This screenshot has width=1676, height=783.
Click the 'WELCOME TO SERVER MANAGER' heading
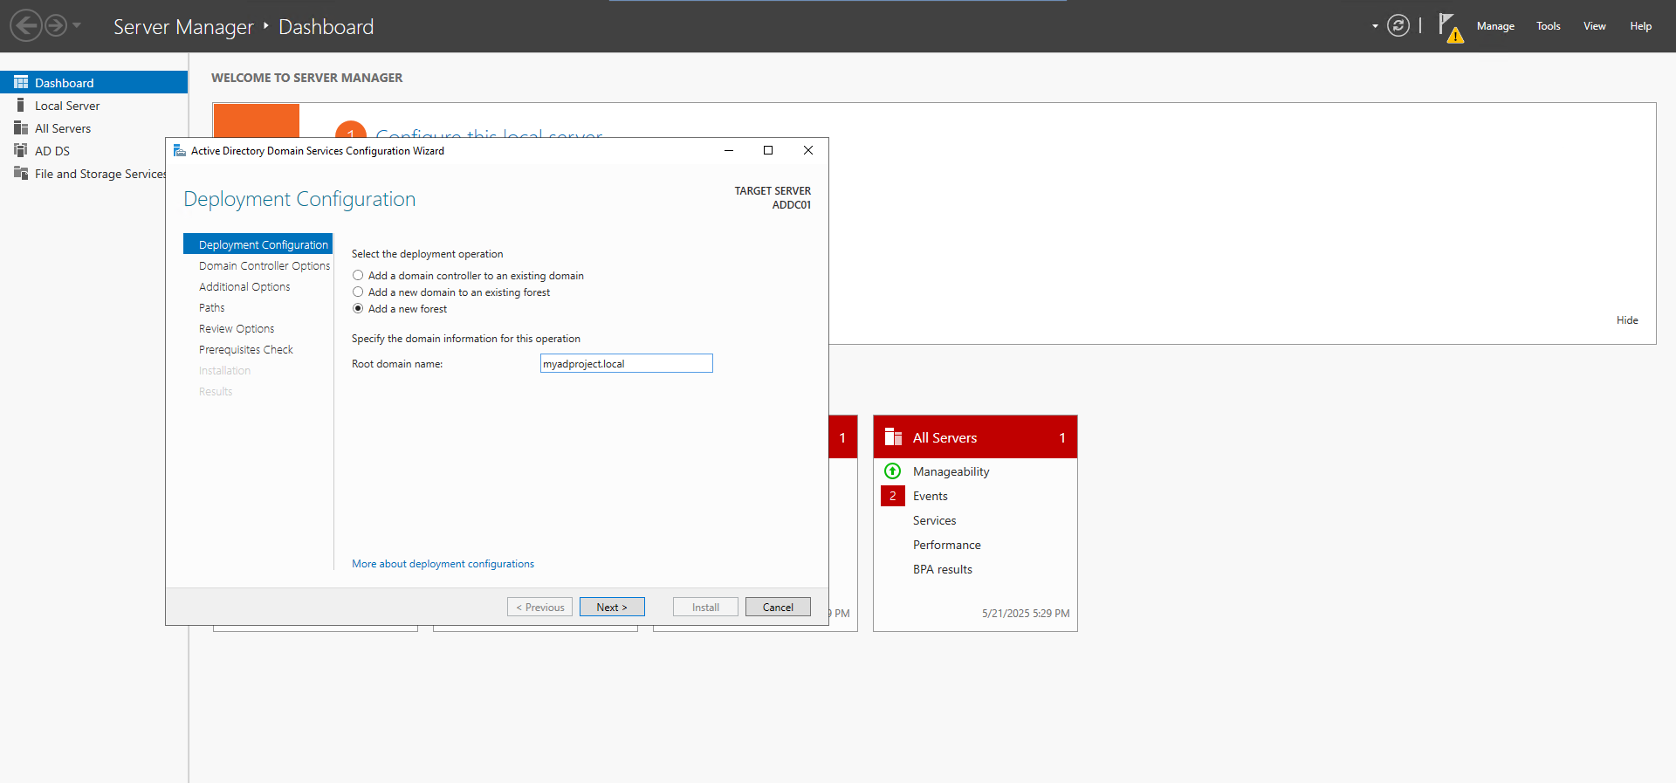pos(307,78)
